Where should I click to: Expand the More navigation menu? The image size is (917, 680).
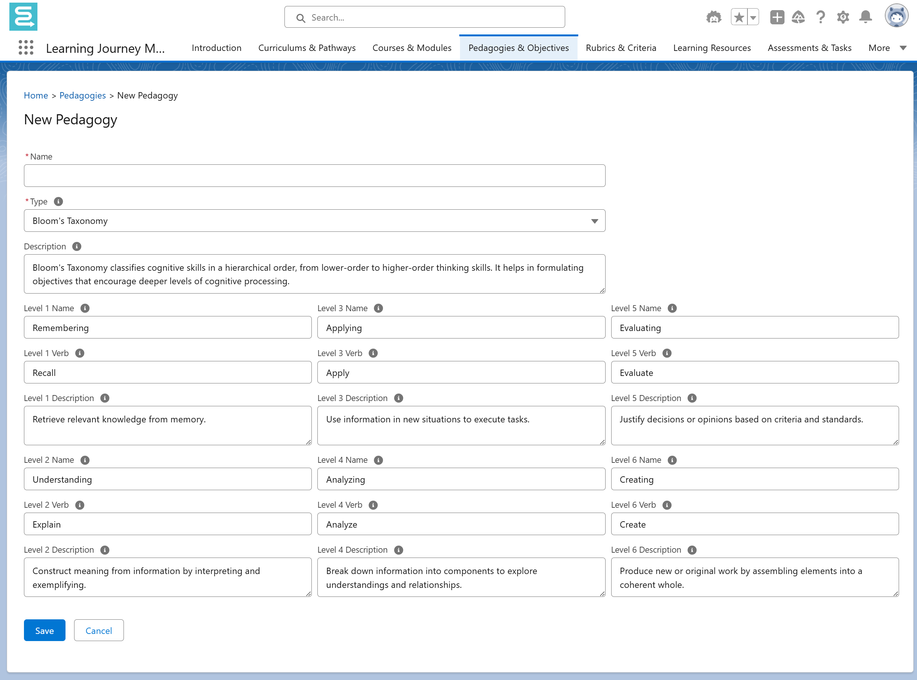(887, 48)
